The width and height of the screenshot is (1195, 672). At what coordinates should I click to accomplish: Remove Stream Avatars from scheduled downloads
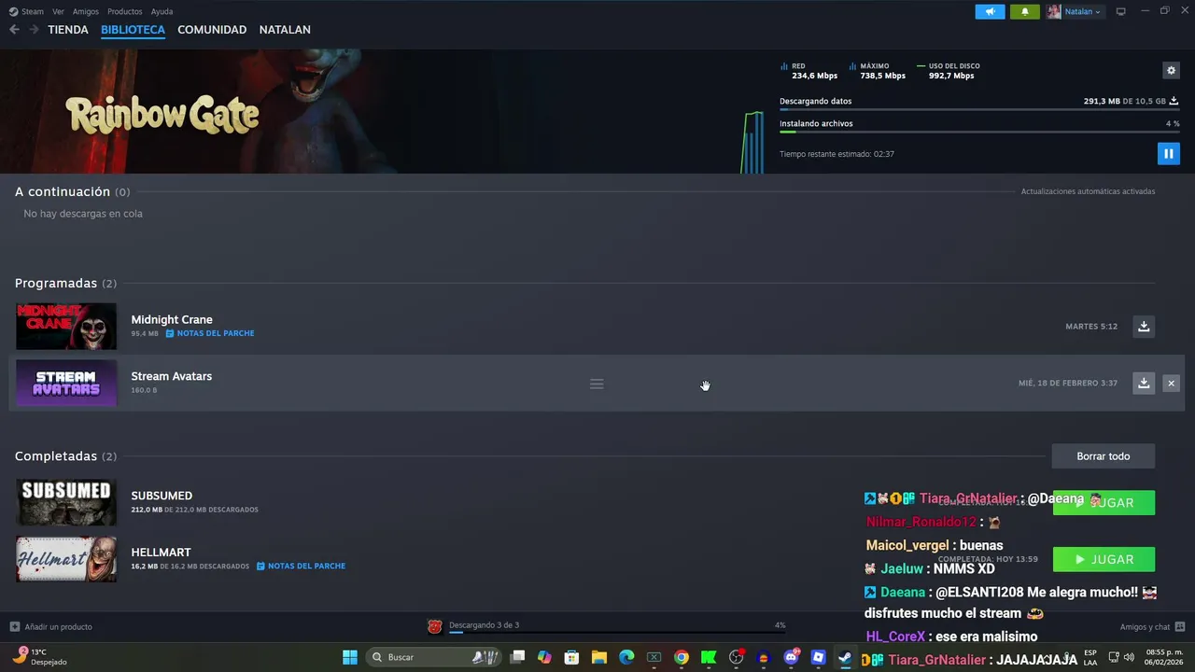point(1171,383)
